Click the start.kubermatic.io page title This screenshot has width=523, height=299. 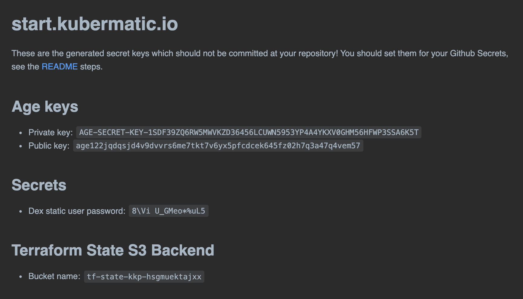[x=95, y=24]
